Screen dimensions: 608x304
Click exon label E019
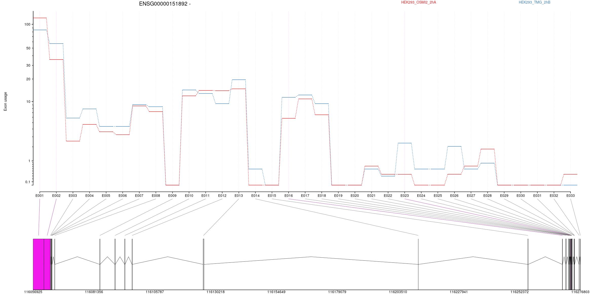click(x=338, y=196)
